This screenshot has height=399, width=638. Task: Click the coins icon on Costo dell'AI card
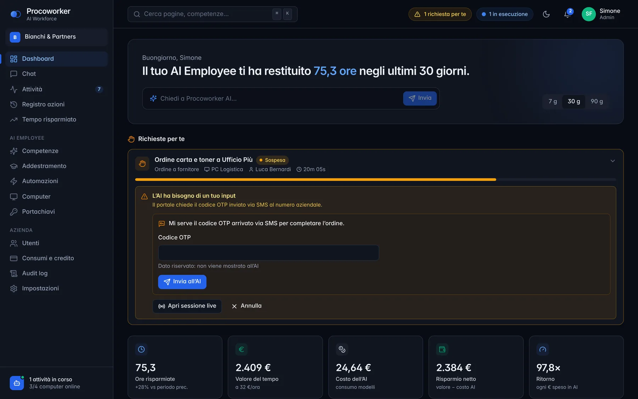tap(342, 349)
